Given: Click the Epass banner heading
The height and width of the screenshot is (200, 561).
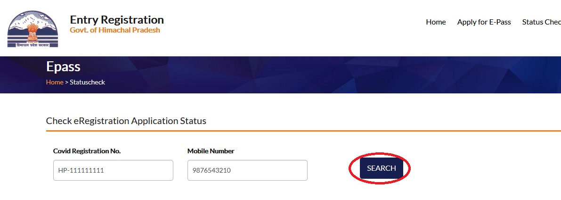Looking at the screenshot, I should [x=63, y=67].
